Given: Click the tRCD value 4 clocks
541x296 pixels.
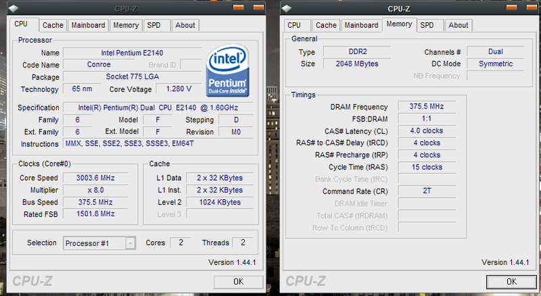Looking at the screenshot, I should tap(427, 143).
